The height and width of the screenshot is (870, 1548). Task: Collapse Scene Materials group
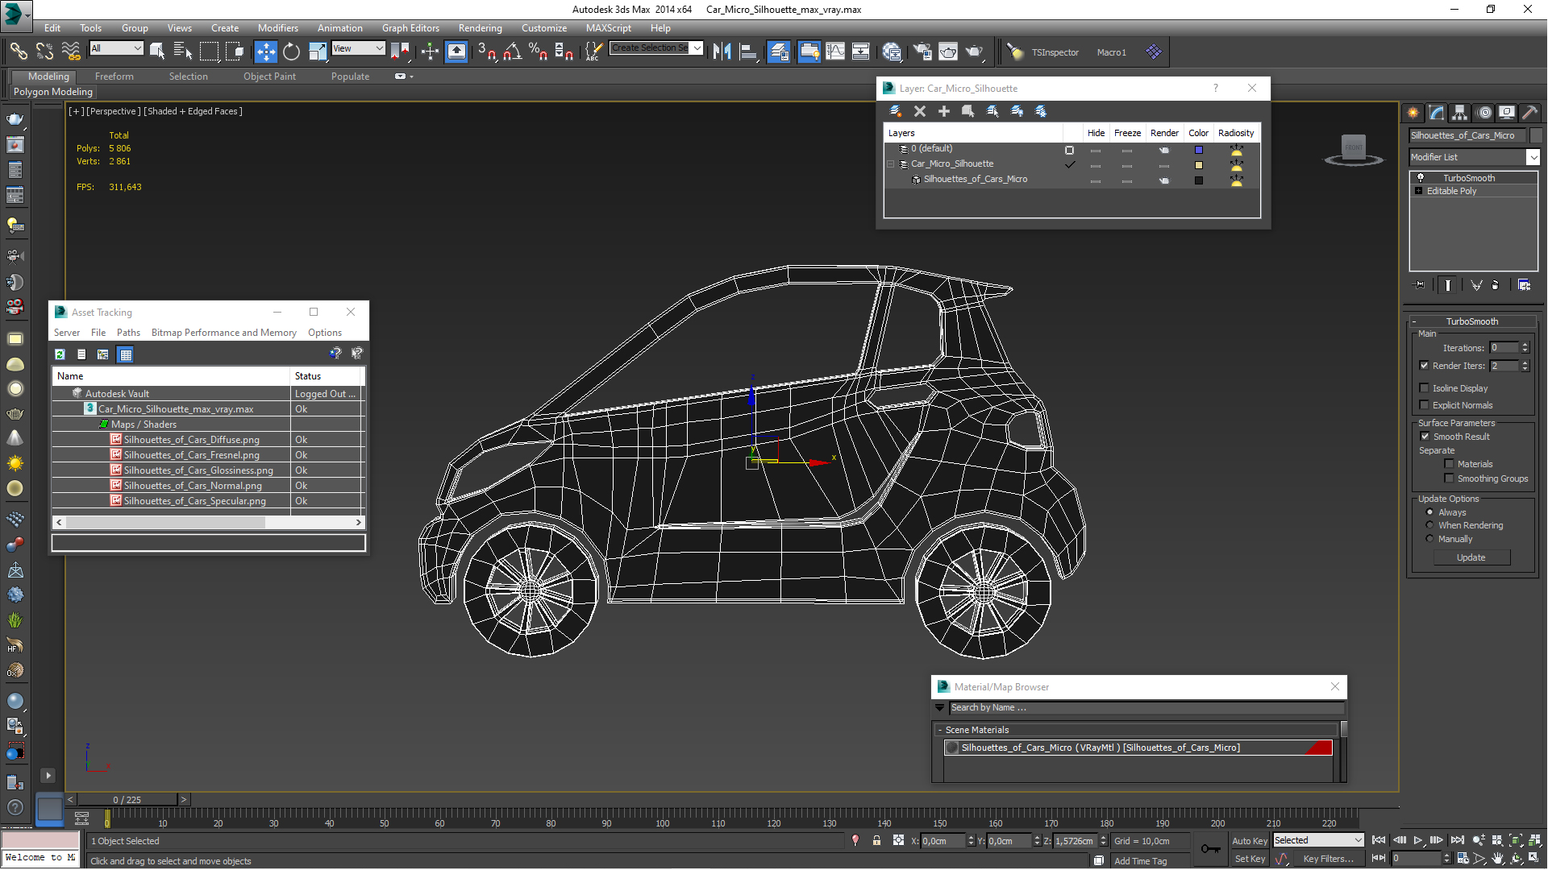[940, 730]
